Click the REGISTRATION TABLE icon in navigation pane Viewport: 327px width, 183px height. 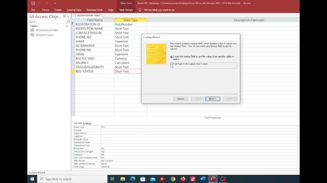tap(32, 30)
